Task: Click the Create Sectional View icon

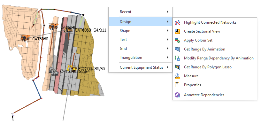Action: click(x=177, y=31)
